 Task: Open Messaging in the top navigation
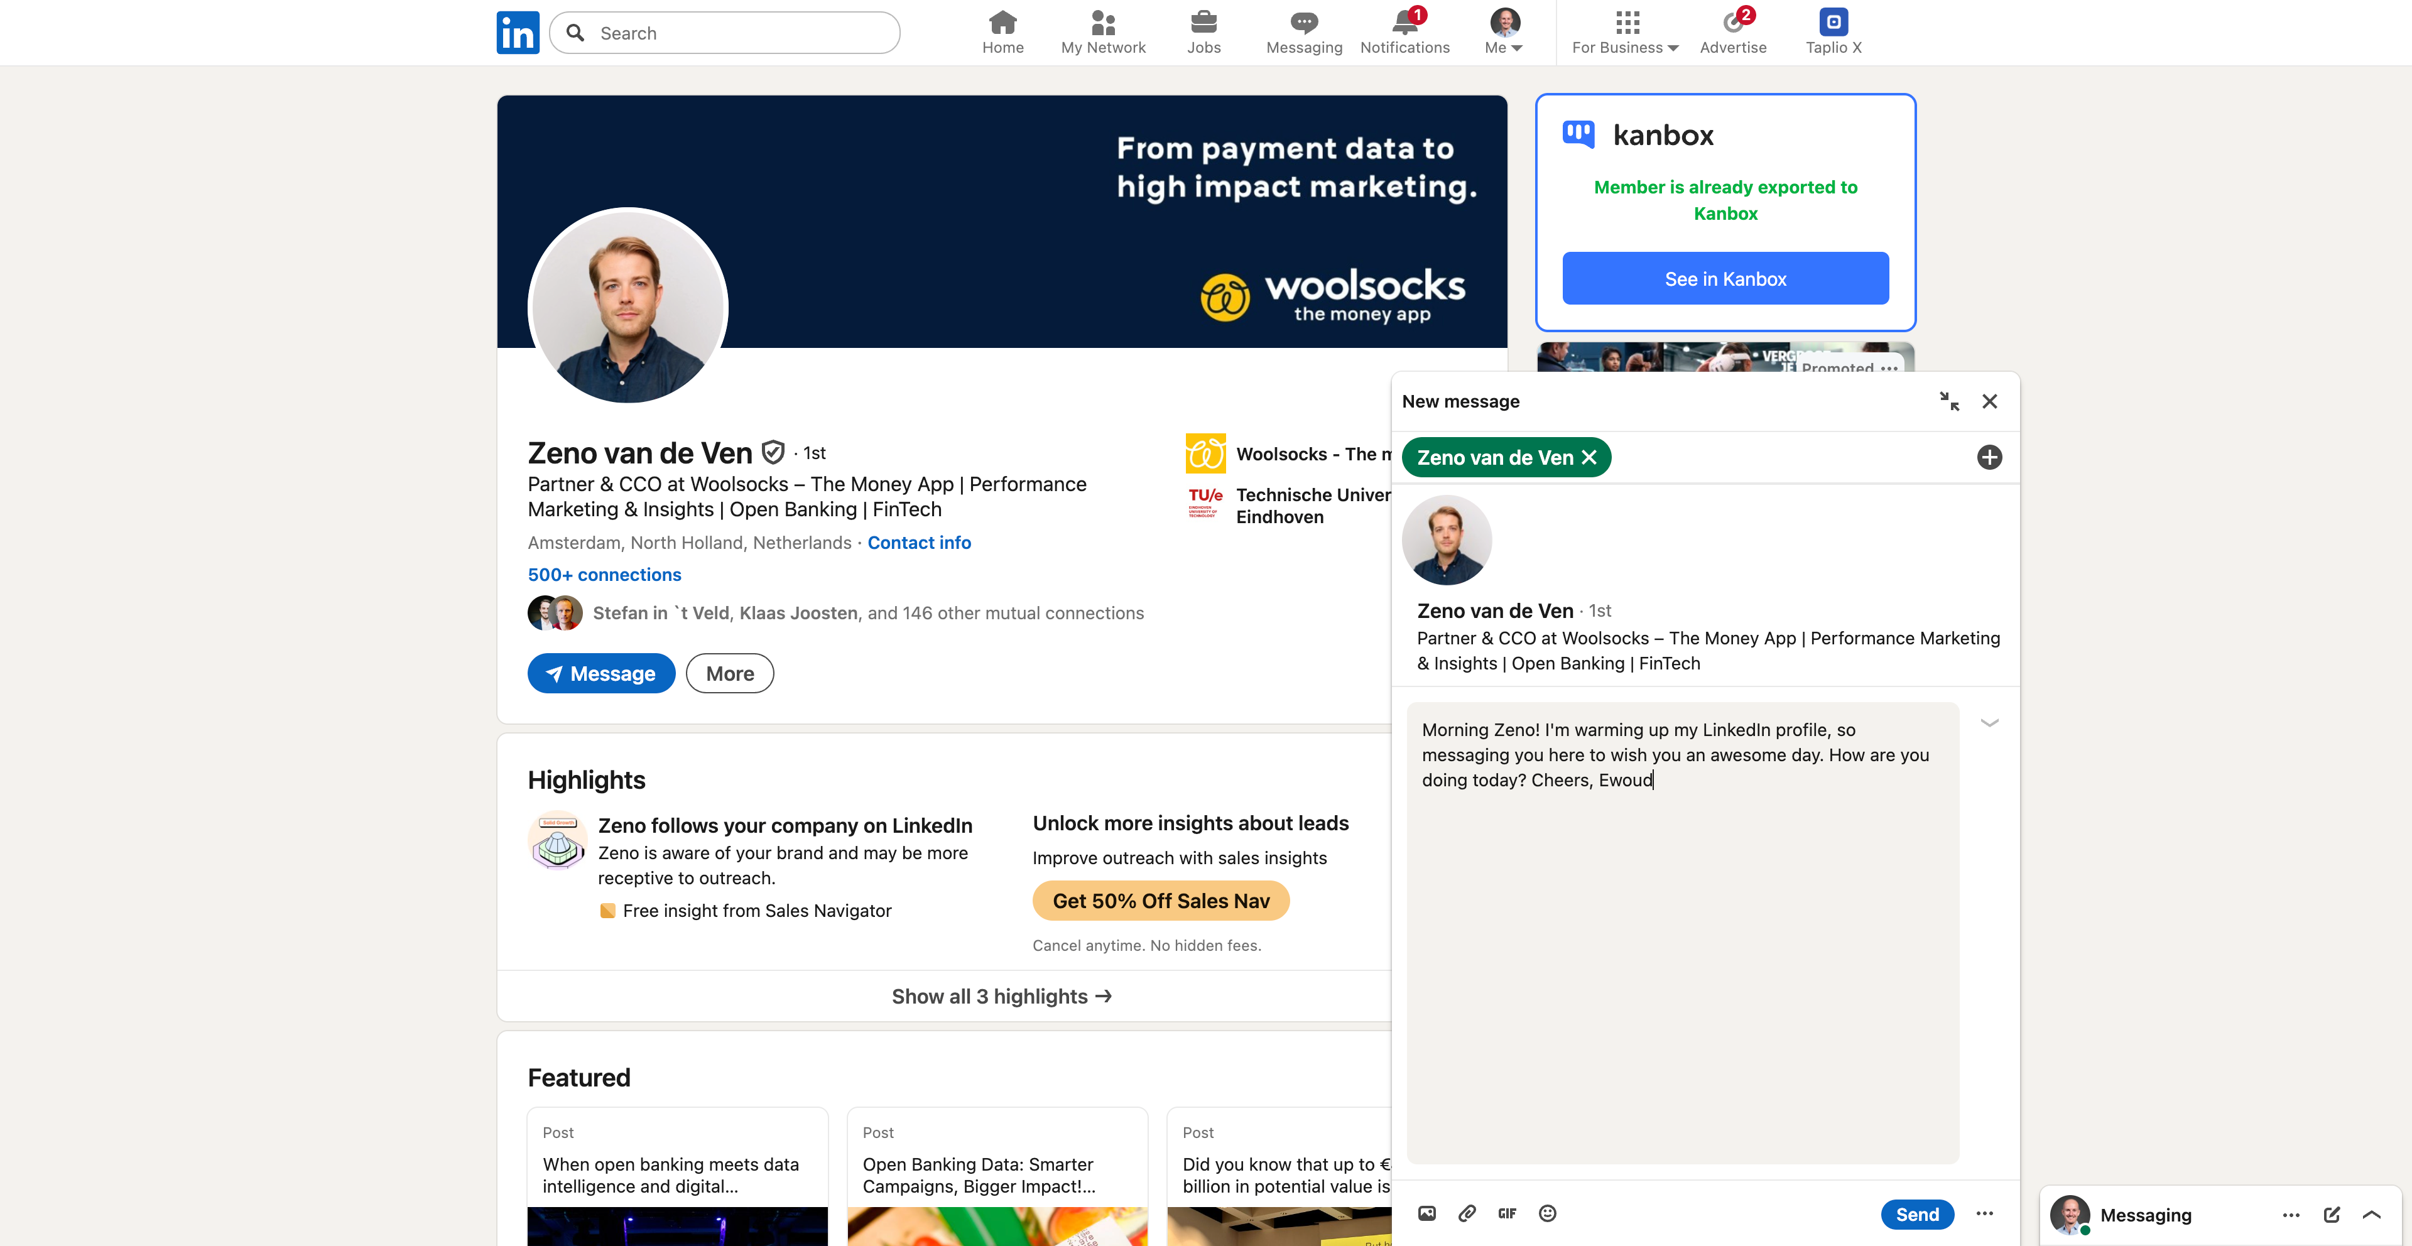coord(1303,33)
